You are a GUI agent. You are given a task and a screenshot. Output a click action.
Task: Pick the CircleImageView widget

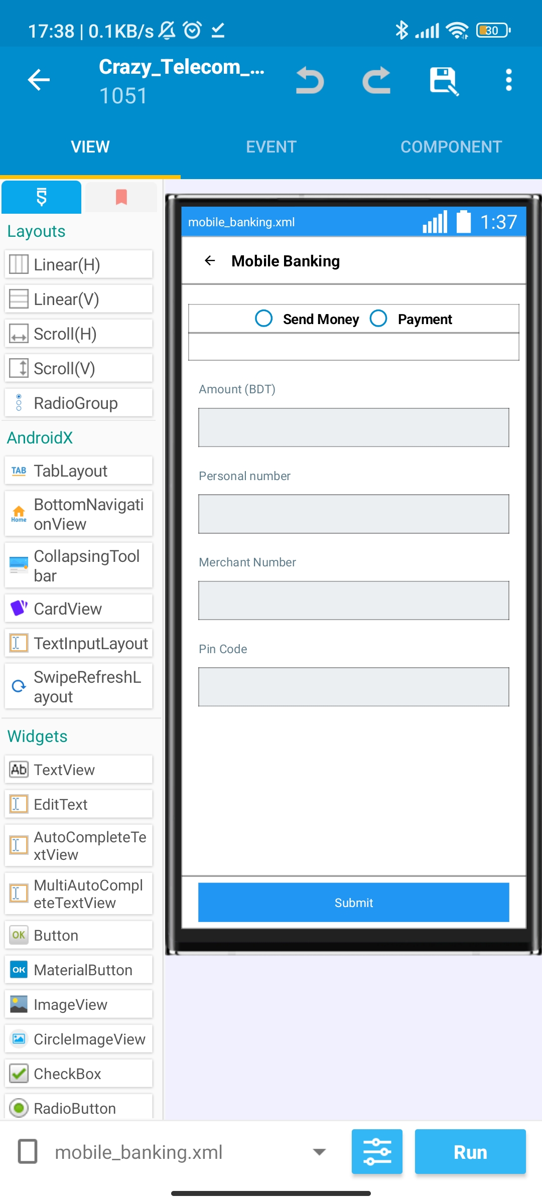79,1039
